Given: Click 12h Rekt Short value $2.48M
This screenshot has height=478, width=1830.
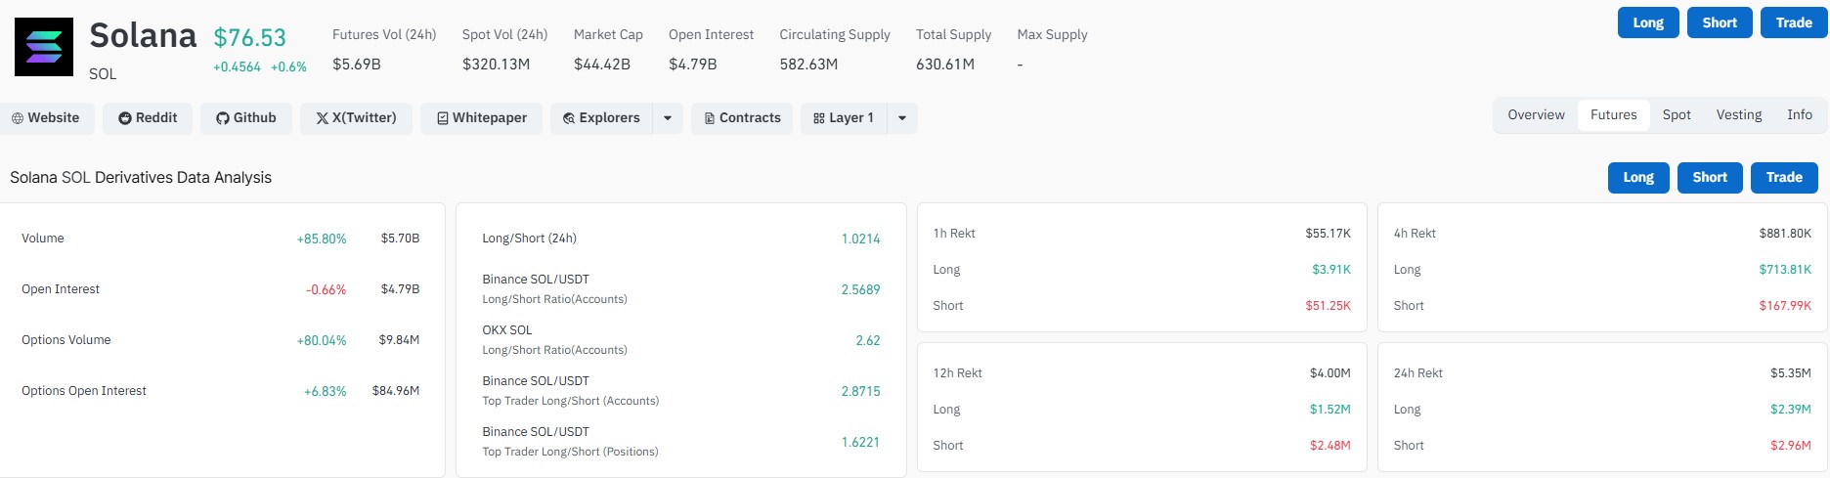Looking at the screenshot, I should (x=1330, y=446).
